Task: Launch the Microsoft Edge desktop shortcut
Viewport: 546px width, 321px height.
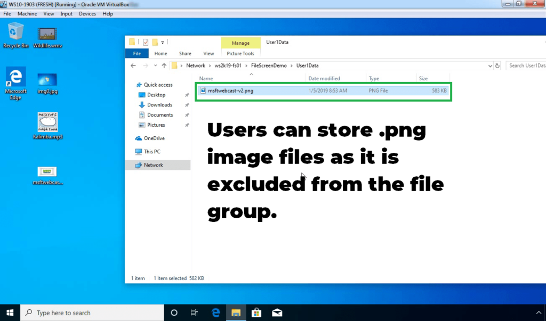Action: [15, 84]
